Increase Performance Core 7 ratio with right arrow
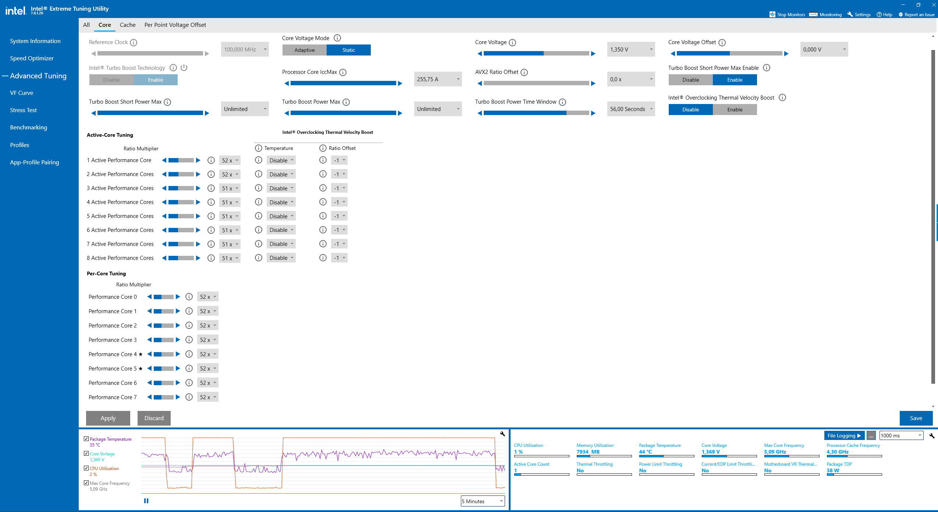The width and height of the screenshot is (938, 512). [x=178, y=397]
